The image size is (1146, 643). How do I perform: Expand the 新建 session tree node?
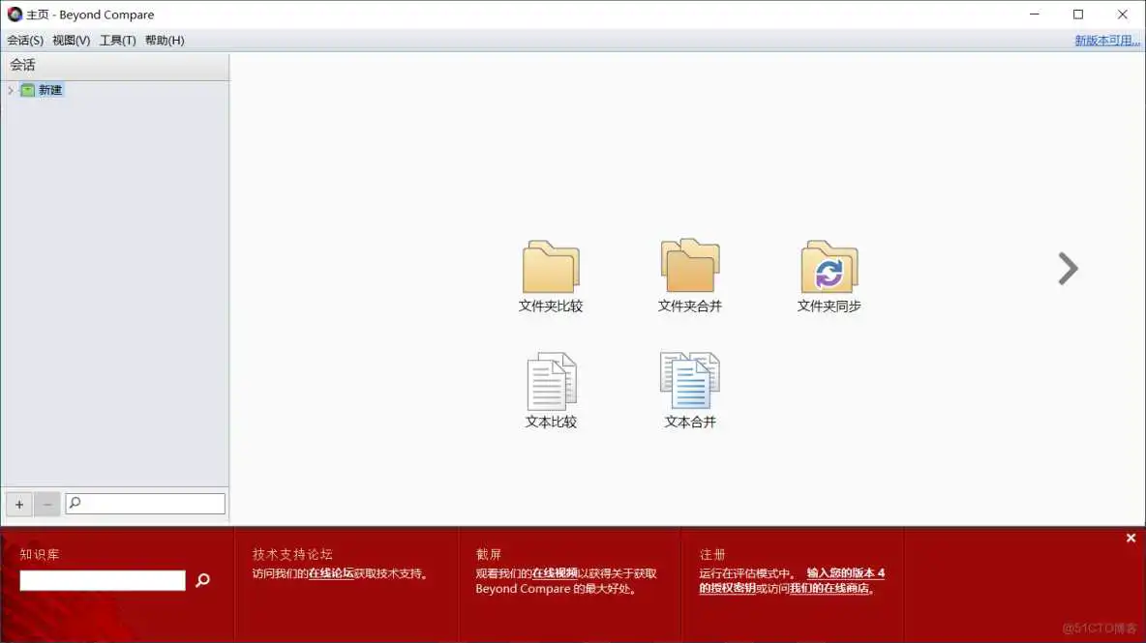[10, 89]
